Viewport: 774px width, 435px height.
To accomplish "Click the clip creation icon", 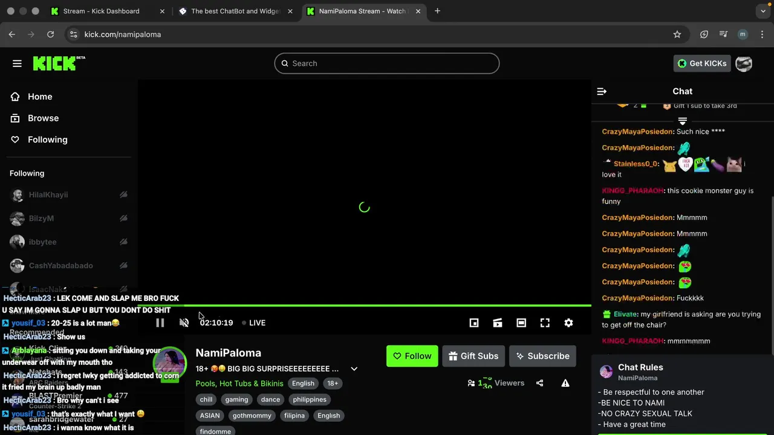I will tap(498, 323).
